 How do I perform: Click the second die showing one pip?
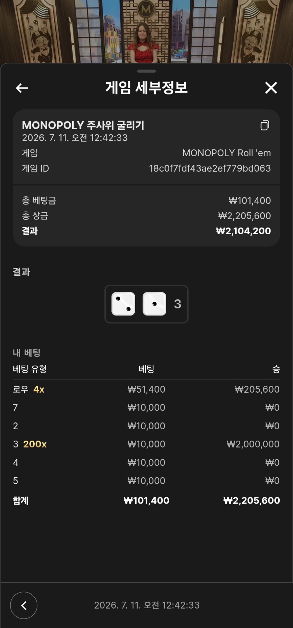point(154,304)
